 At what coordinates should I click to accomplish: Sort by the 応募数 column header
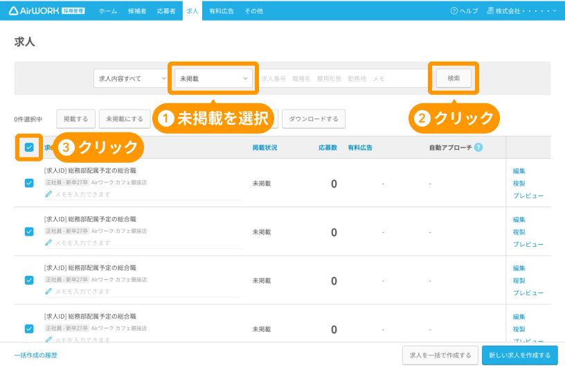[328, 147]
